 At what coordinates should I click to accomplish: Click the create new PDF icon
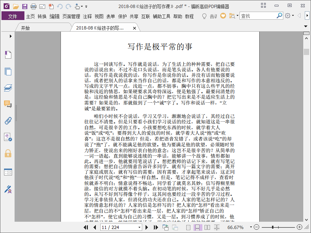51,7
